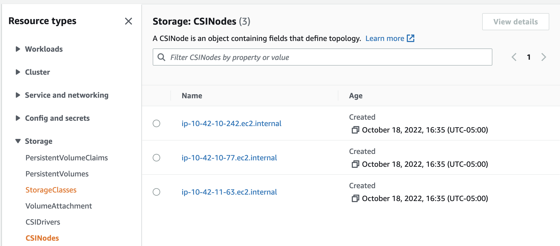
Task: Select radio button for ip-10-42-10-77.ec2.internal
Action: point(156,158)
